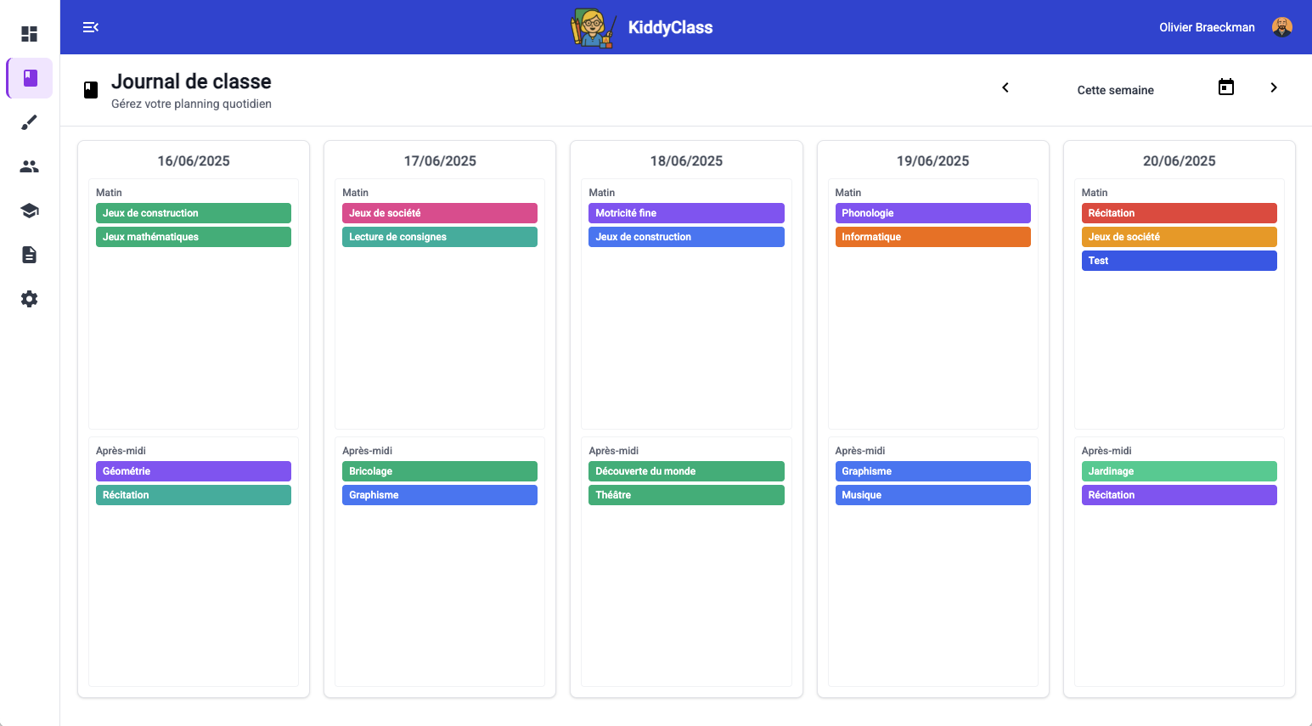
Task: Open the calendar date picker
Action: tap(1226, 87)
